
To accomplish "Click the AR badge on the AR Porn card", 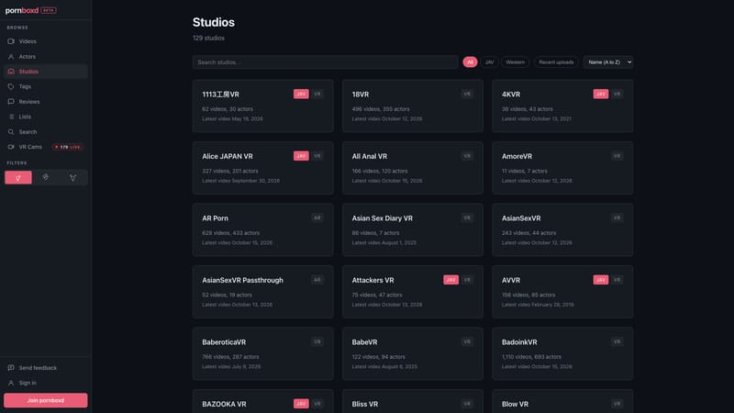I will pyautogui.click(x=317, y=218).
